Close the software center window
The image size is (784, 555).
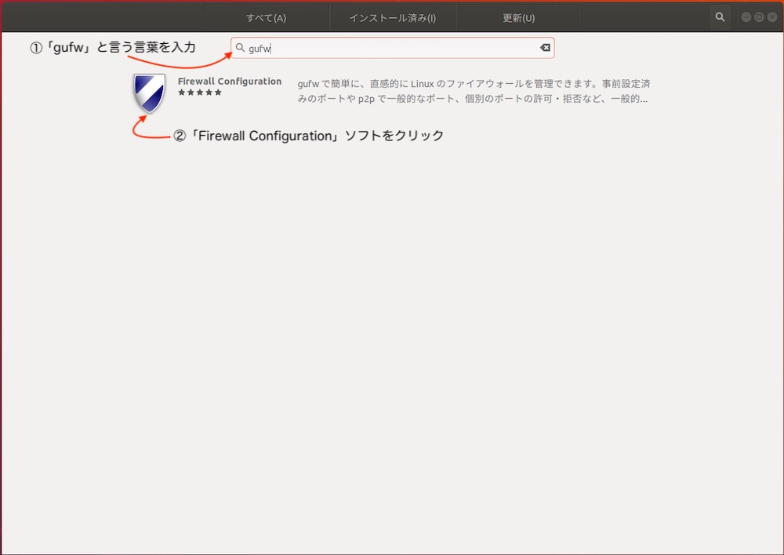point(772,17)
